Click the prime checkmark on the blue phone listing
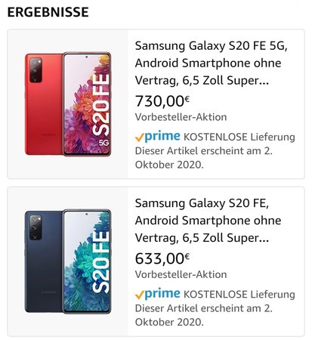The width and height of the screenshot is (312, 340). 140,295
